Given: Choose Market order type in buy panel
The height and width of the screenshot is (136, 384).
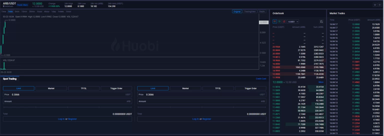Looking at the screenshot, I should [x=51, y=88].
